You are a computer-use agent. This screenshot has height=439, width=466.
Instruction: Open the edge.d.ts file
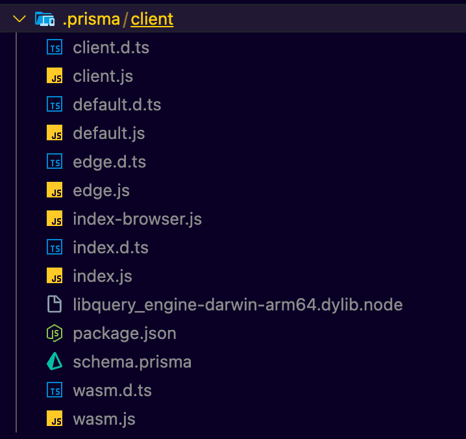(110, 162)
